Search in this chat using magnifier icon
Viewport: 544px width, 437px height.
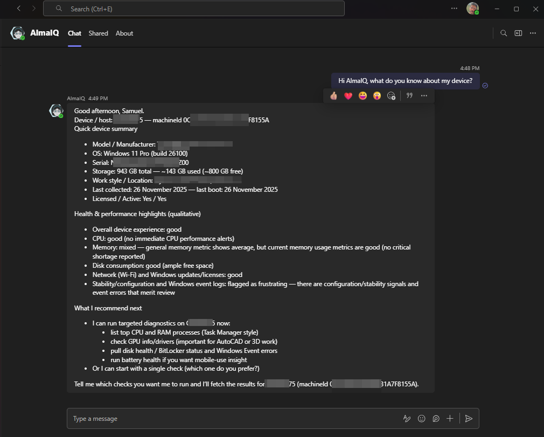point(504,33)
